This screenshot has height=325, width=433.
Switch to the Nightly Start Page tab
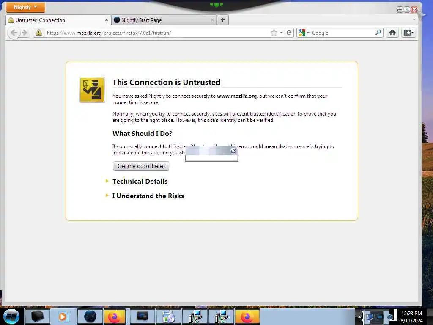click(x=164, y=20)
